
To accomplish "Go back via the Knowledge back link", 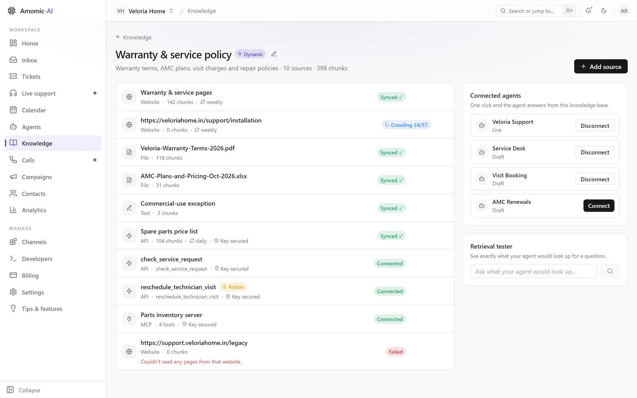I will point(134,37).
